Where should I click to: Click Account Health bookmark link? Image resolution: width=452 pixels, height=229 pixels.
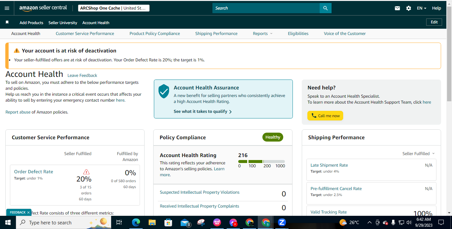[x=96, y=23]
